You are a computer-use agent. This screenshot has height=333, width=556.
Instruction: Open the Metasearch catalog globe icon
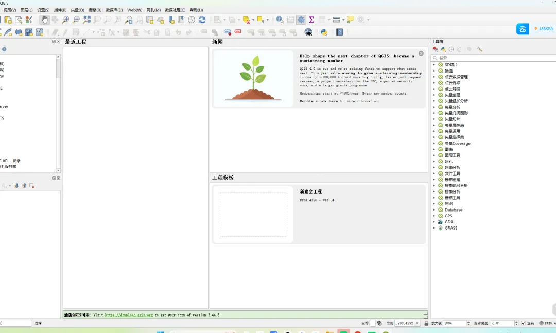click(x=308, y=32)
